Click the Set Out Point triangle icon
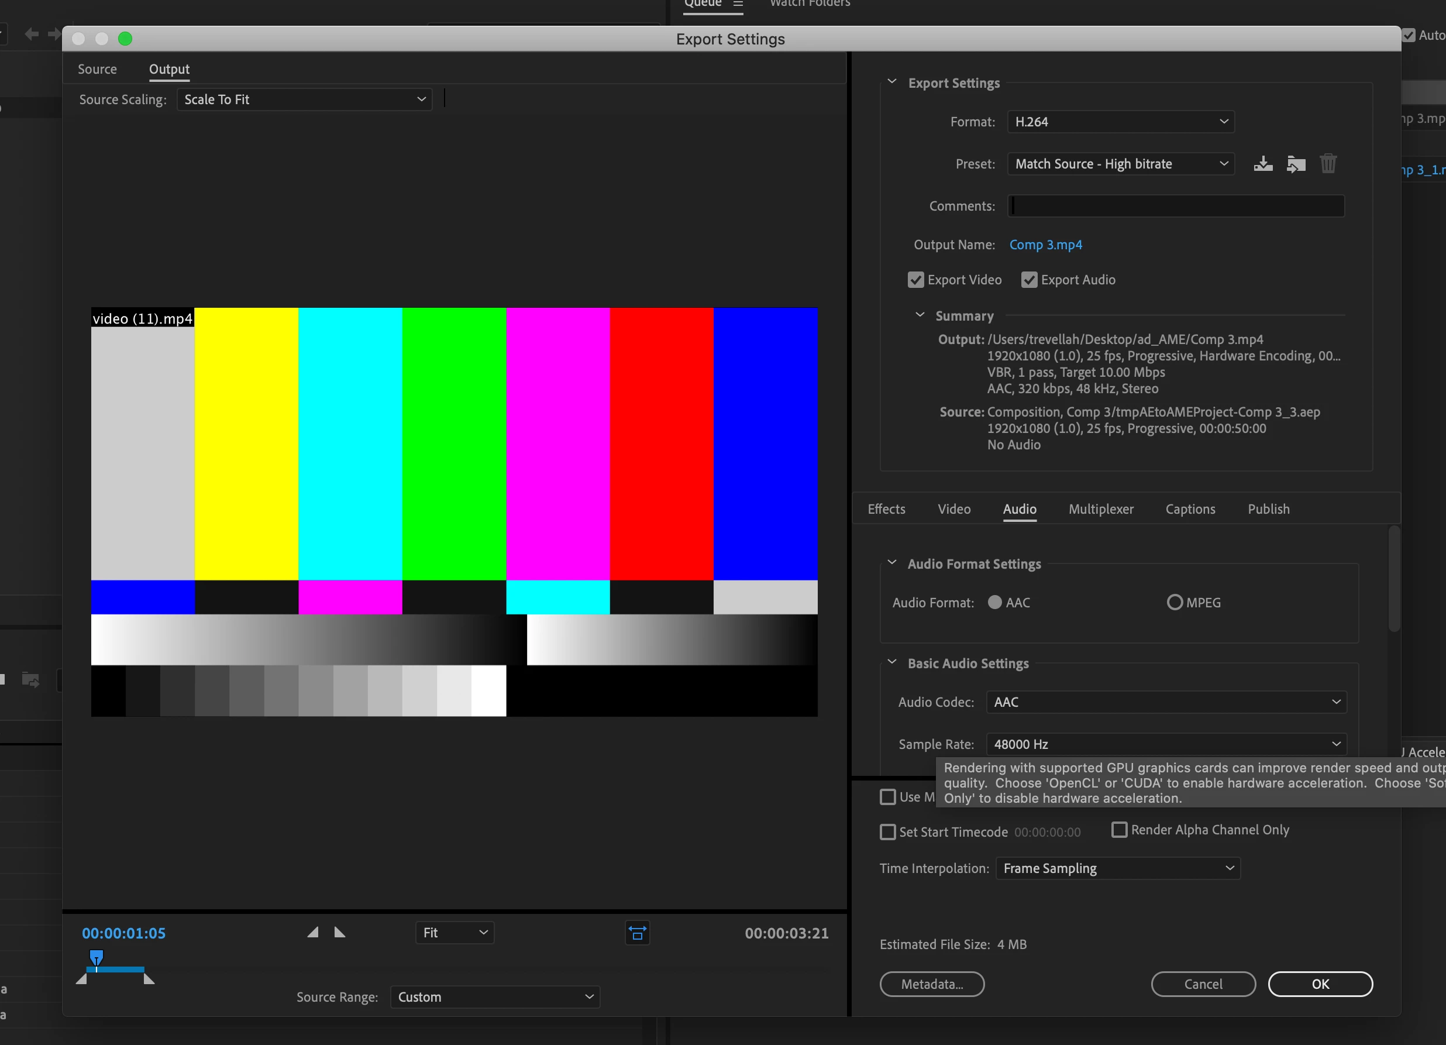The height and width of the screenshot is (1045, 1446). click(340, 932)
